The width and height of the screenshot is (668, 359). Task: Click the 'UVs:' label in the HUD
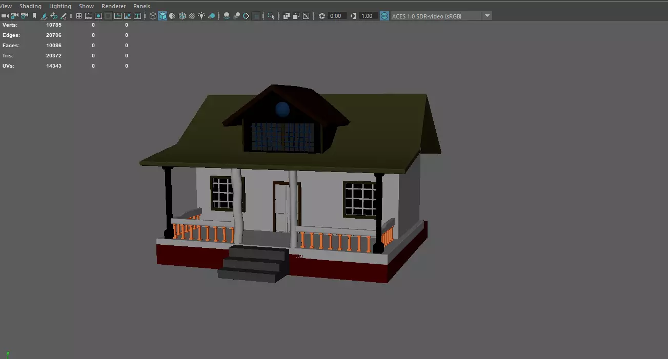[x=8, y=66]
